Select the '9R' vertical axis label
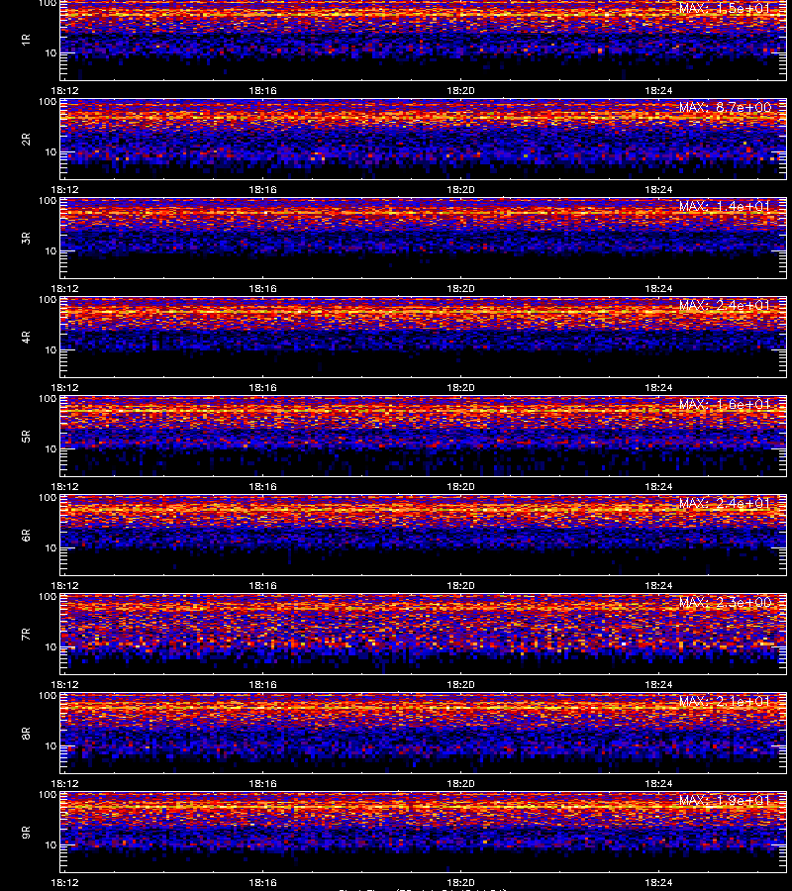792x891 pixels. 26,832
